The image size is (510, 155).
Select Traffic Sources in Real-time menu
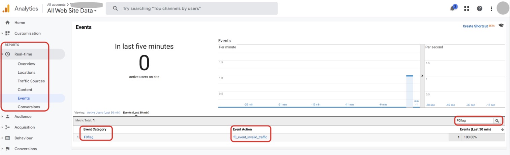coord(31,81)
